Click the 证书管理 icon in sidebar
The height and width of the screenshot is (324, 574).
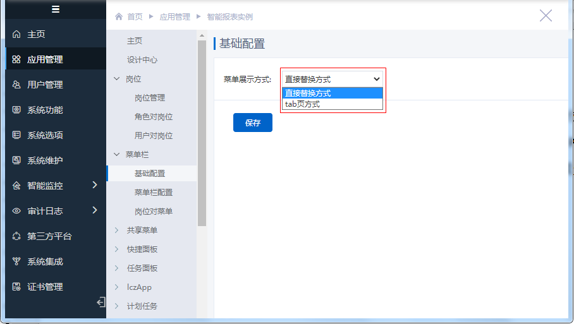pos(16,287)
